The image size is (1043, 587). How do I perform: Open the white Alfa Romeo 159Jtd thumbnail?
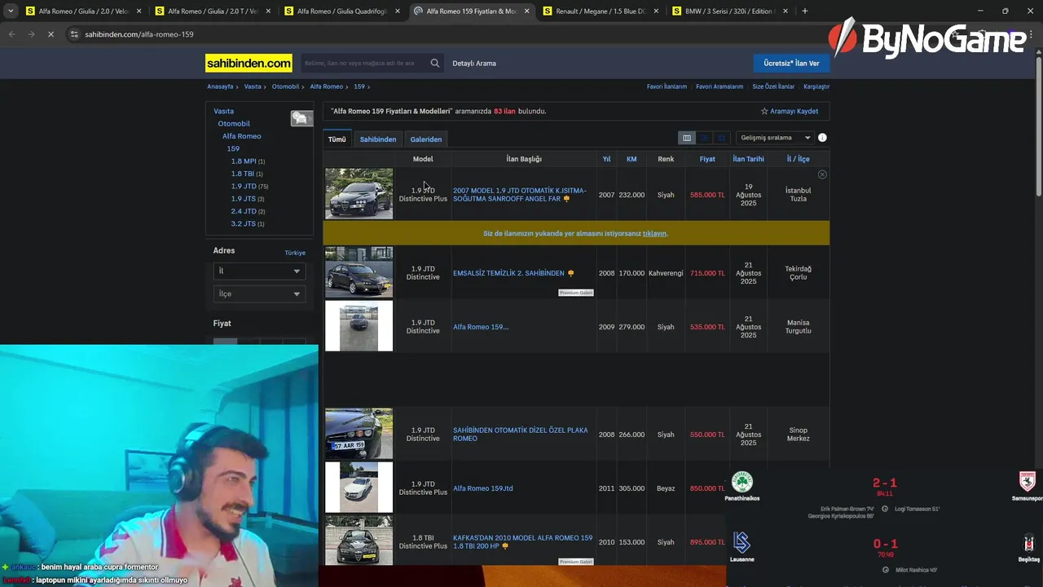[x=359, y=488]
